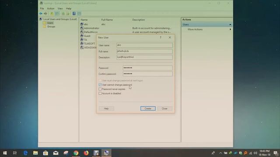
Task: Click the Close button in New User dialog
Action: point(164,109)
